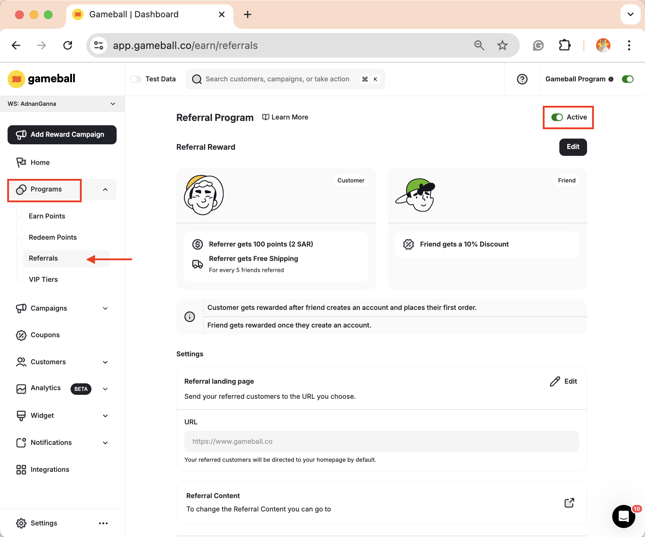The height and width of the screenshot is (537, 645).
Task: Disable the Gameball Program toggle
Action: point(628,79)
